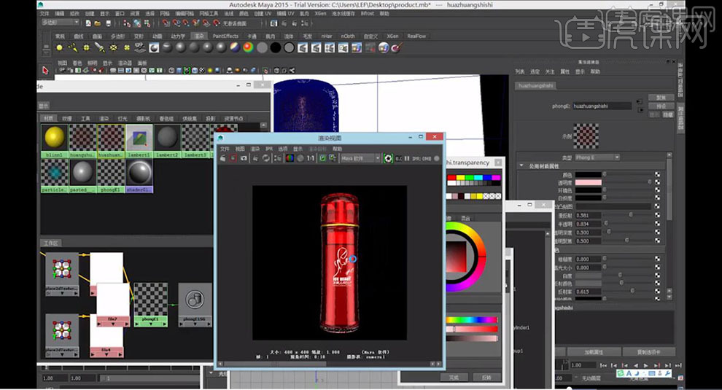Open the 帮助 menu in the main menu bar
Image resolution: width=722 pixels, height=390 pixels.
point(384,14)
